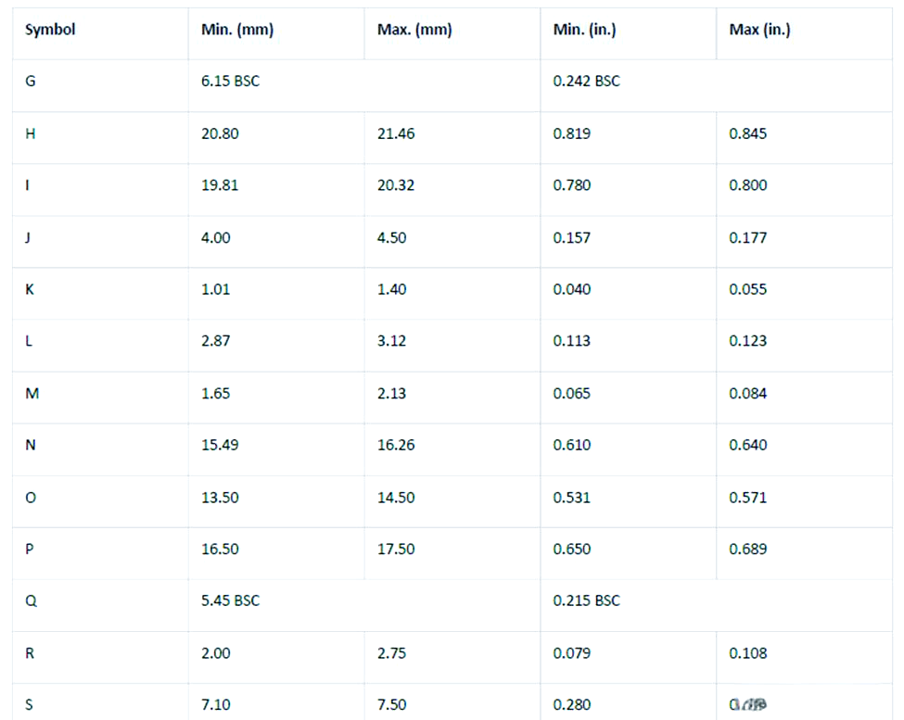Select the 6.15 BSC cell in row G
The height and width of the screenshot is (720, 904).
coord(231,82)
